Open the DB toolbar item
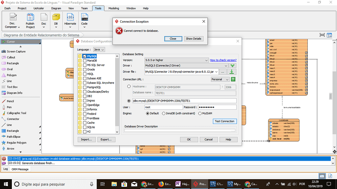The width and height of the screenshot is (337, 189). (x=56, y=21)
